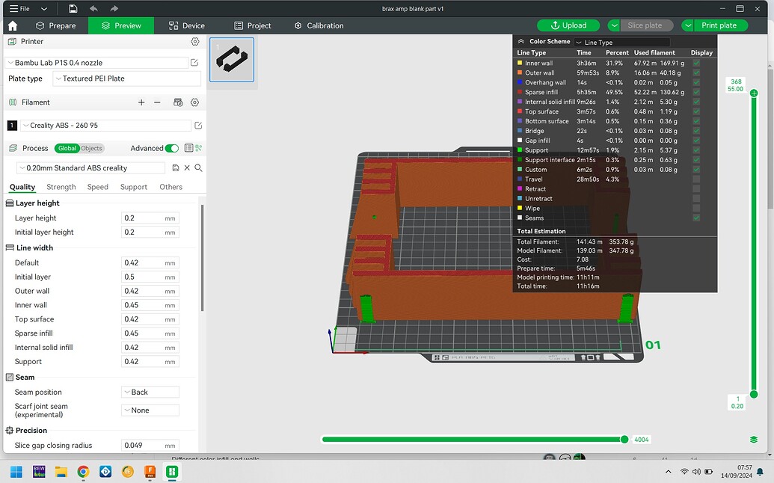Click the Save icon in title bar
This screenshot has height=483, width=774.
point(73,8)
